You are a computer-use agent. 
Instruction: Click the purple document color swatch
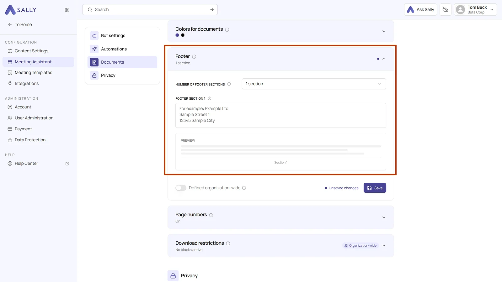tap(177, 35)
